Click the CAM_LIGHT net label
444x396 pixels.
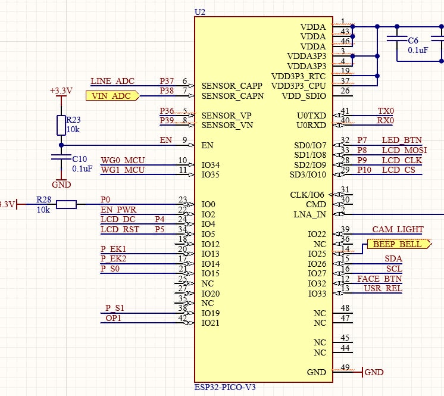tap(398, 229)
